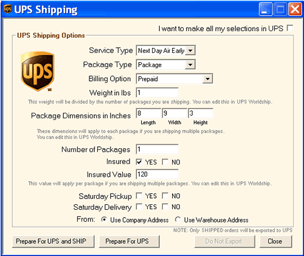This screenshot has height=256, width=304.
Task: Uncheck the Insured YES checkbox
Action: [139, 162]
